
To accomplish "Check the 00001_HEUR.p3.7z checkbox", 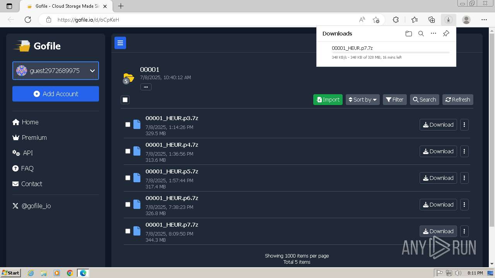I will pos(128,125).
